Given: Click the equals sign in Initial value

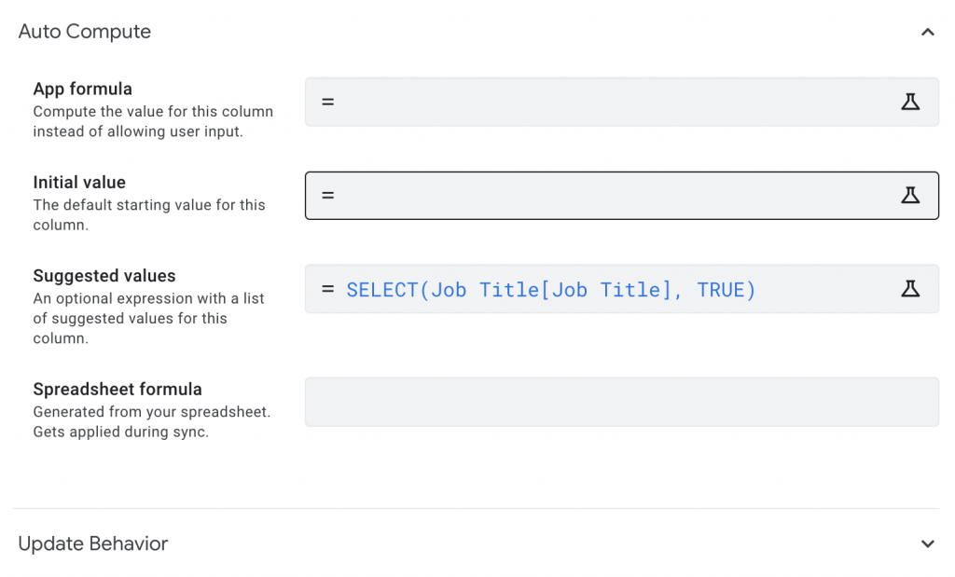Looking at the screenshot, I should (x=327, y=195).
